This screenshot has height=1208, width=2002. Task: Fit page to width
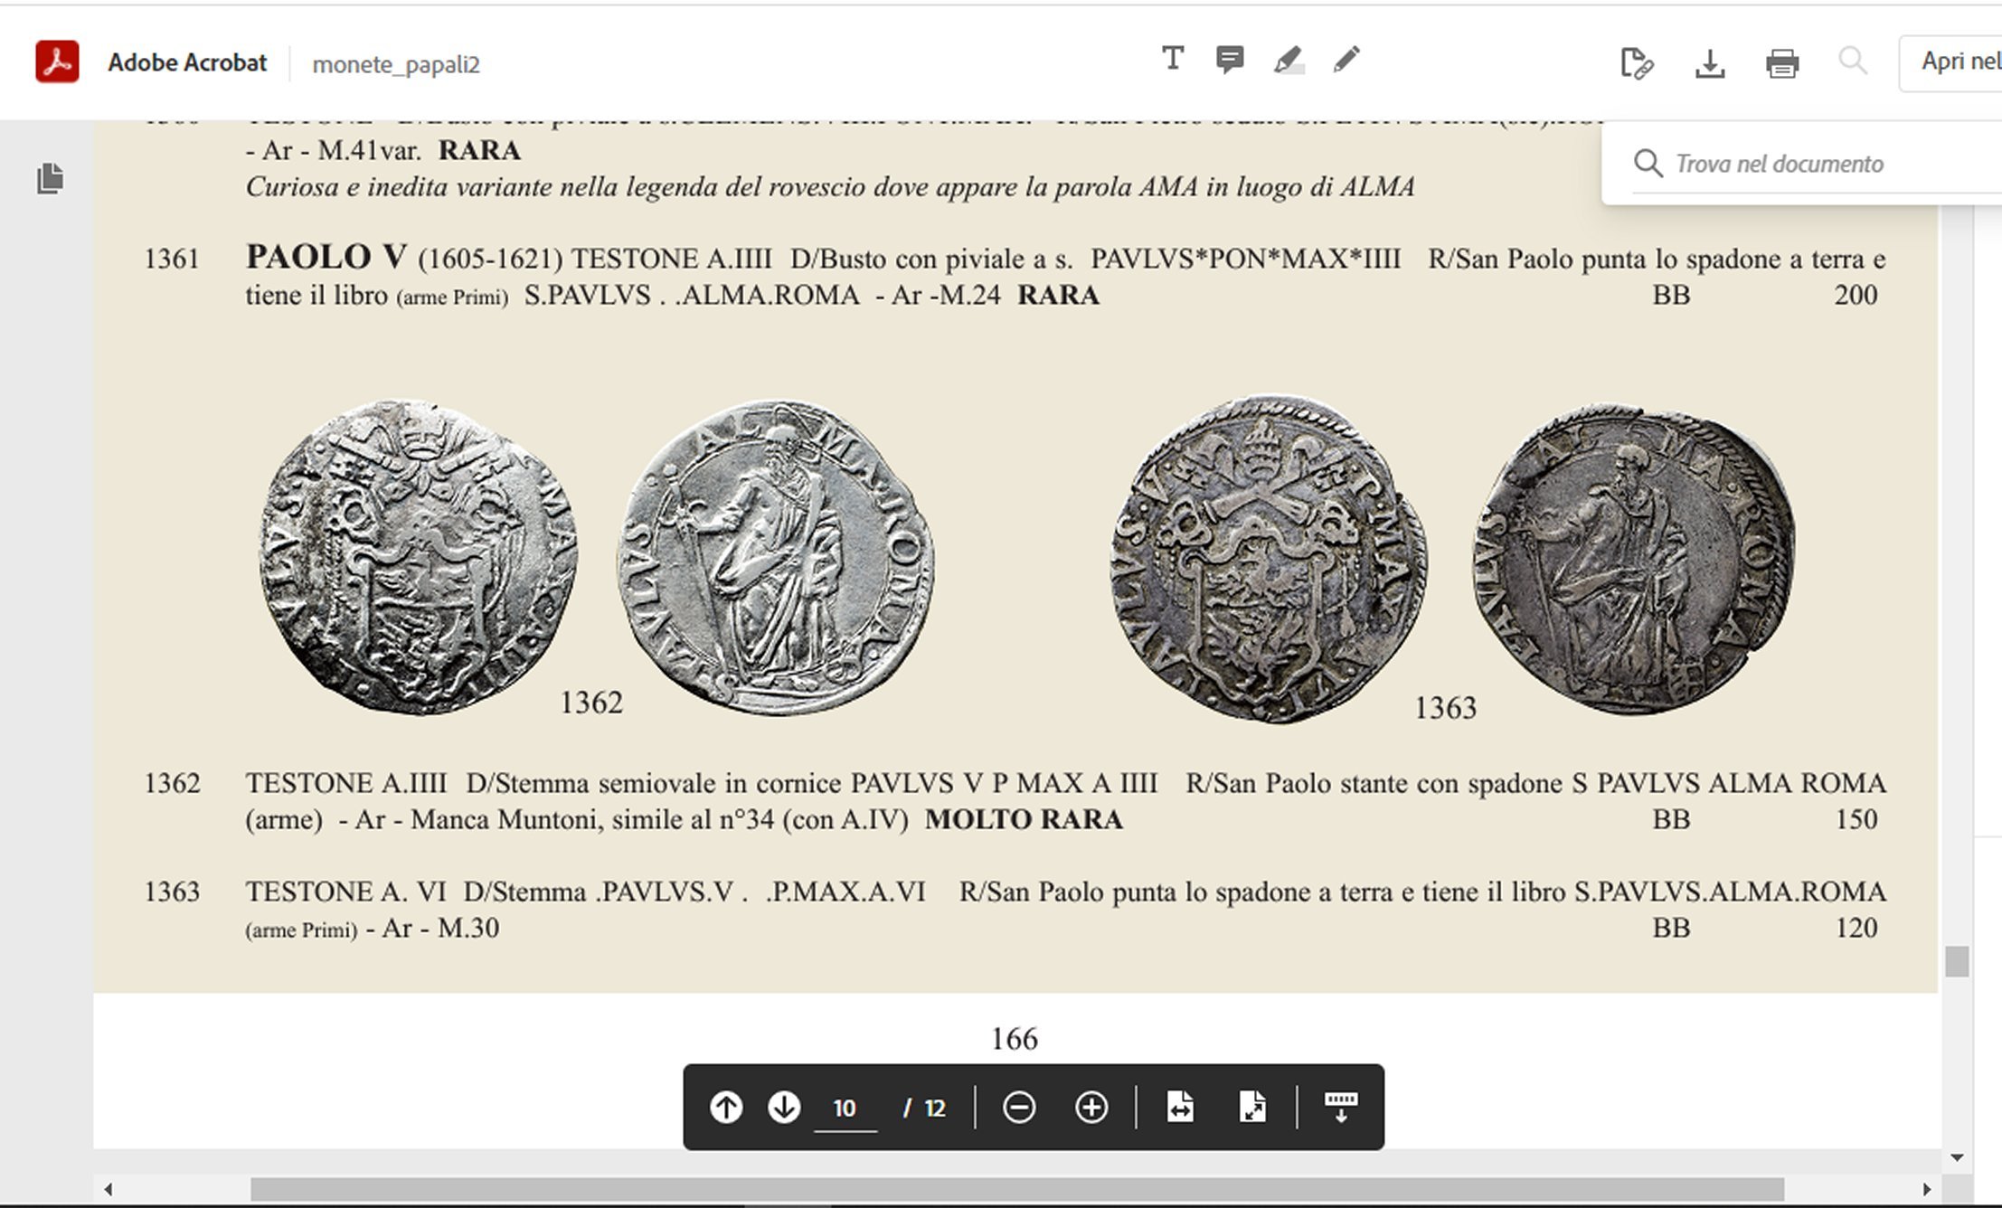(x=1180, y=1107)
